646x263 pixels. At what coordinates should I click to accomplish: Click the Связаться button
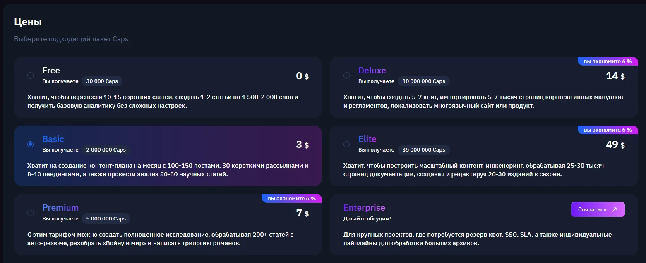point(598,209)
